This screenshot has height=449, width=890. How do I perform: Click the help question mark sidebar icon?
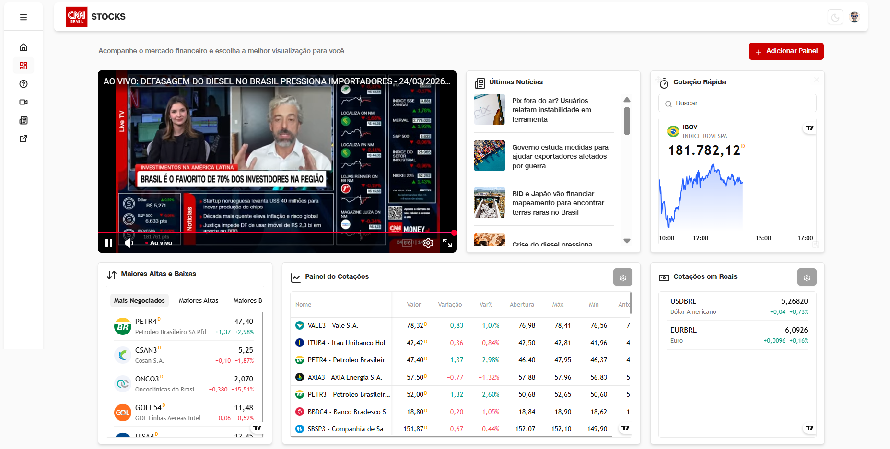tap(23, 84)
